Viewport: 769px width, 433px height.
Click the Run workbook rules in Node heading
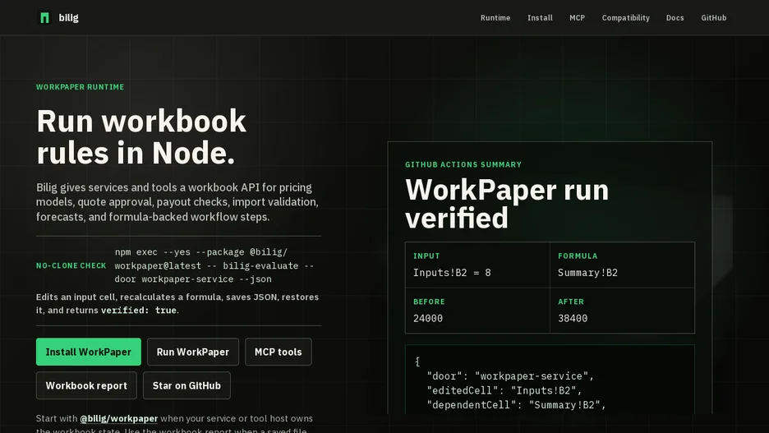pos(141,136)
